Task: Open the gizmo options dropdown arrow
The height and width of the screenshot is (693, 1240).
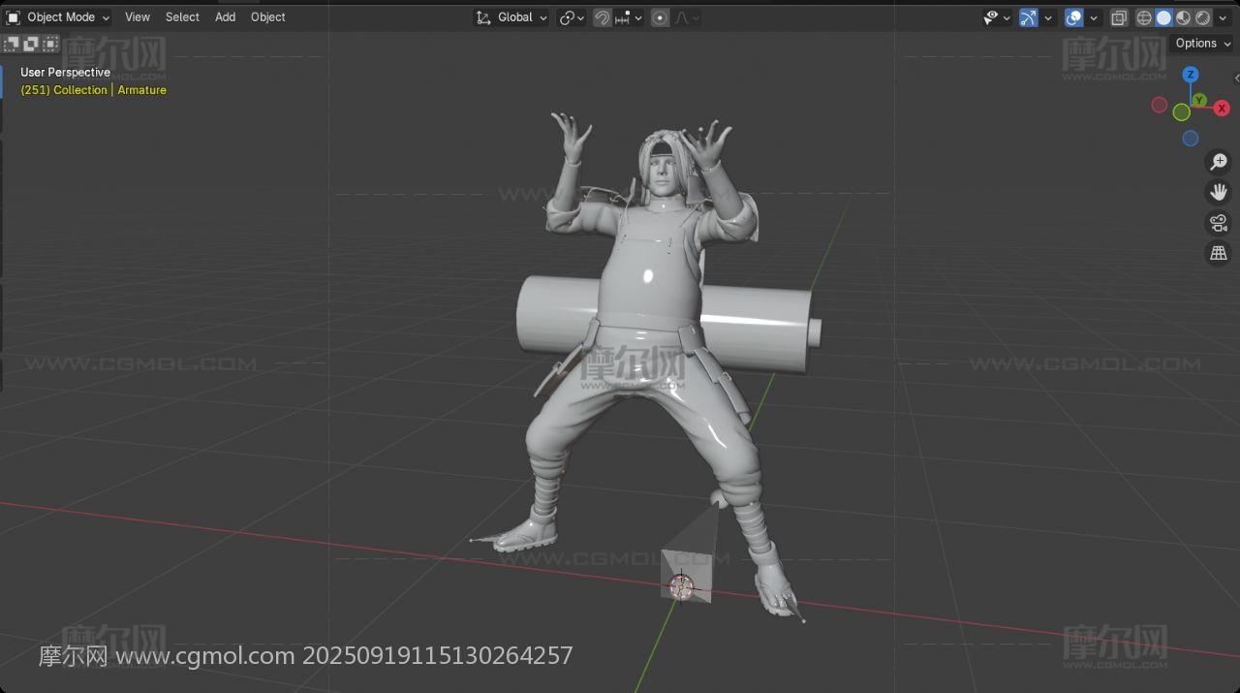Action: pyautogui.click(x=1048, y=17)
